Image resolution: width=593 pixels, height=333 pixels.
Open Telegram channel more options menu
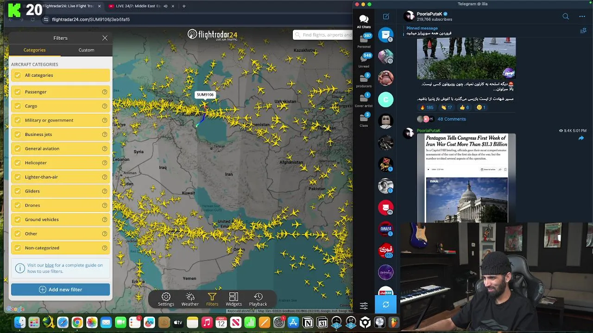tap(582, 17)
